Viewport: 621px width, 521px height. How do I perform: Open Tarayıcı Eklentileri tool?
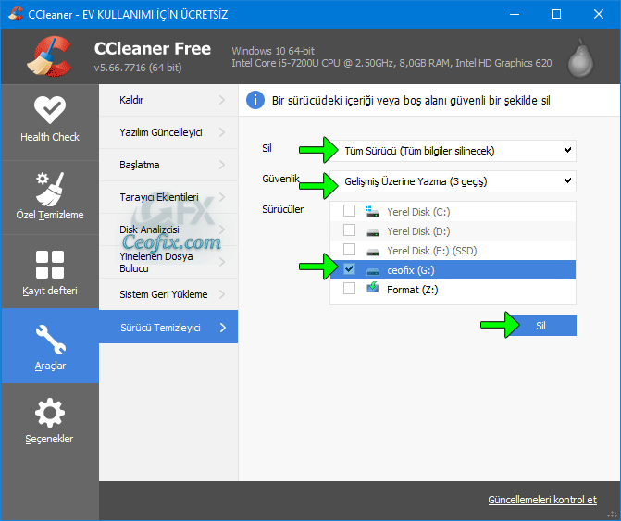tap(168, 197)
